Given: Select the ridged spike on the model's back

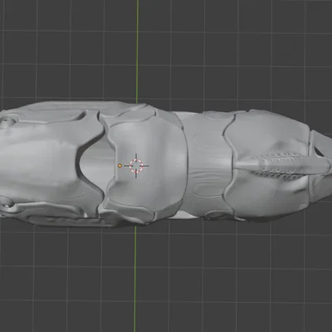Looking at the screenshot, I should (282, 165).
